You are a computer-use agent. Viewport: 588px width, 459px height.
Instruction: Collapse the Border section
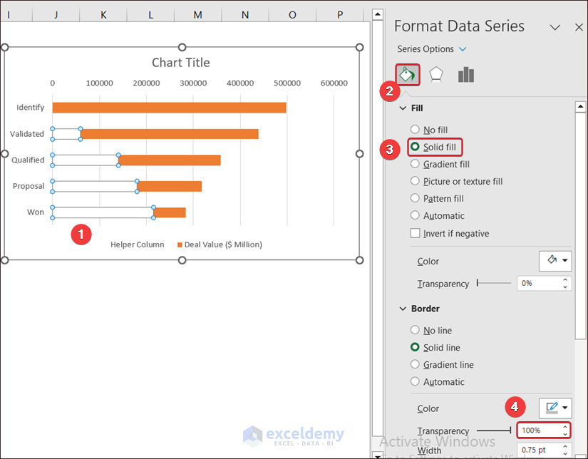403,309
